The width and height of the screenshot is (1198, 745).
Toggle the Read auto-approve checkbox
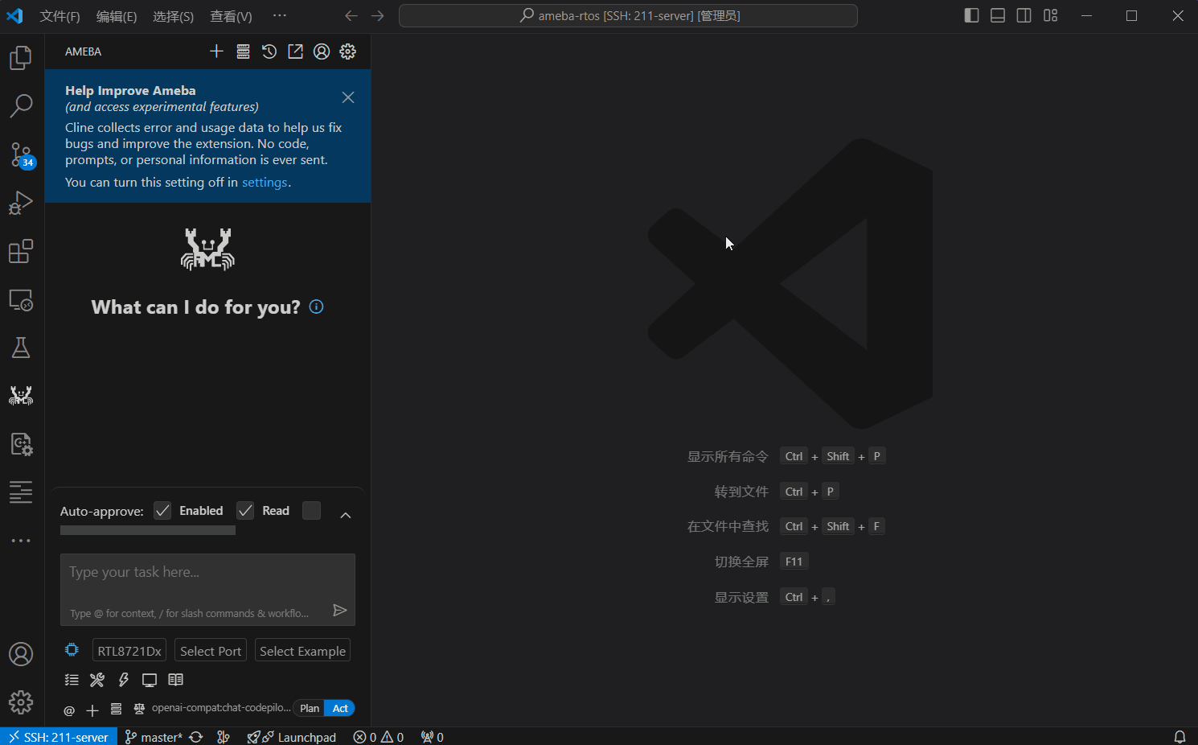(x=245, y=511)
